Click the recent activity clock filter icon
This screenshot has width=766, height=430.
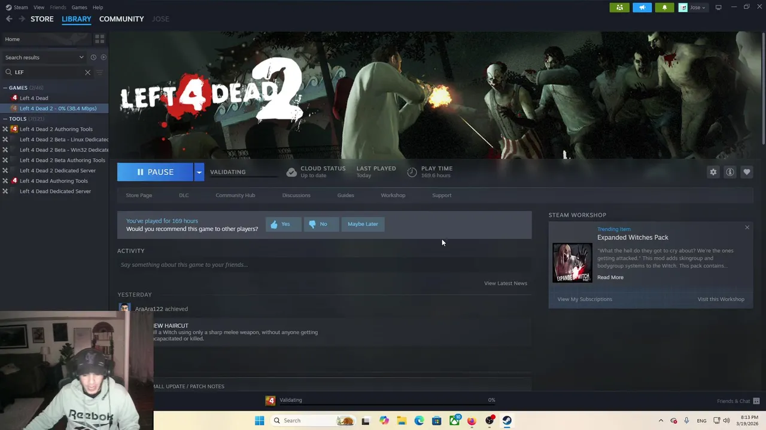(93, 57)
